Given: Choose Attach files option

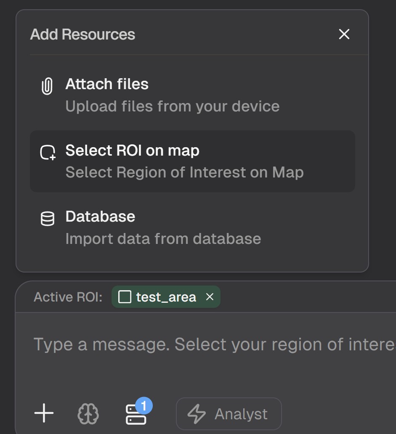Looking at the screenshot, I should (192, 95).
